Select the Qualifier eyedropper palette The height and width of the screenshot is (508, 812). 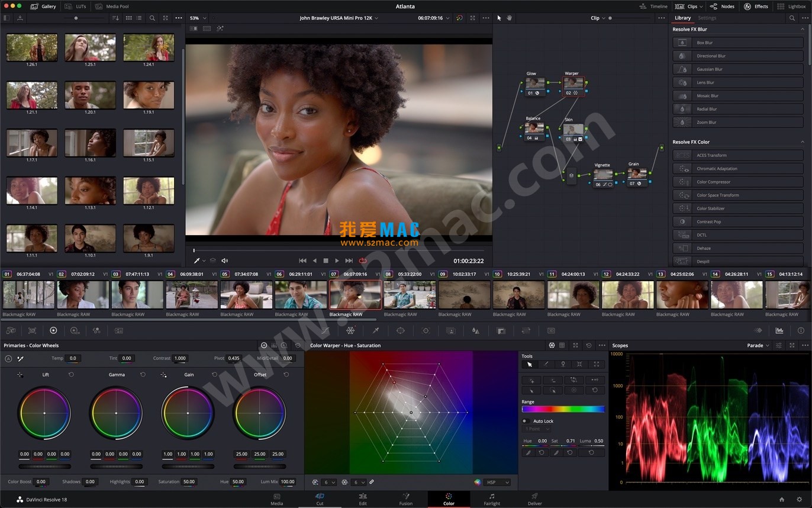tap(375, 330)
